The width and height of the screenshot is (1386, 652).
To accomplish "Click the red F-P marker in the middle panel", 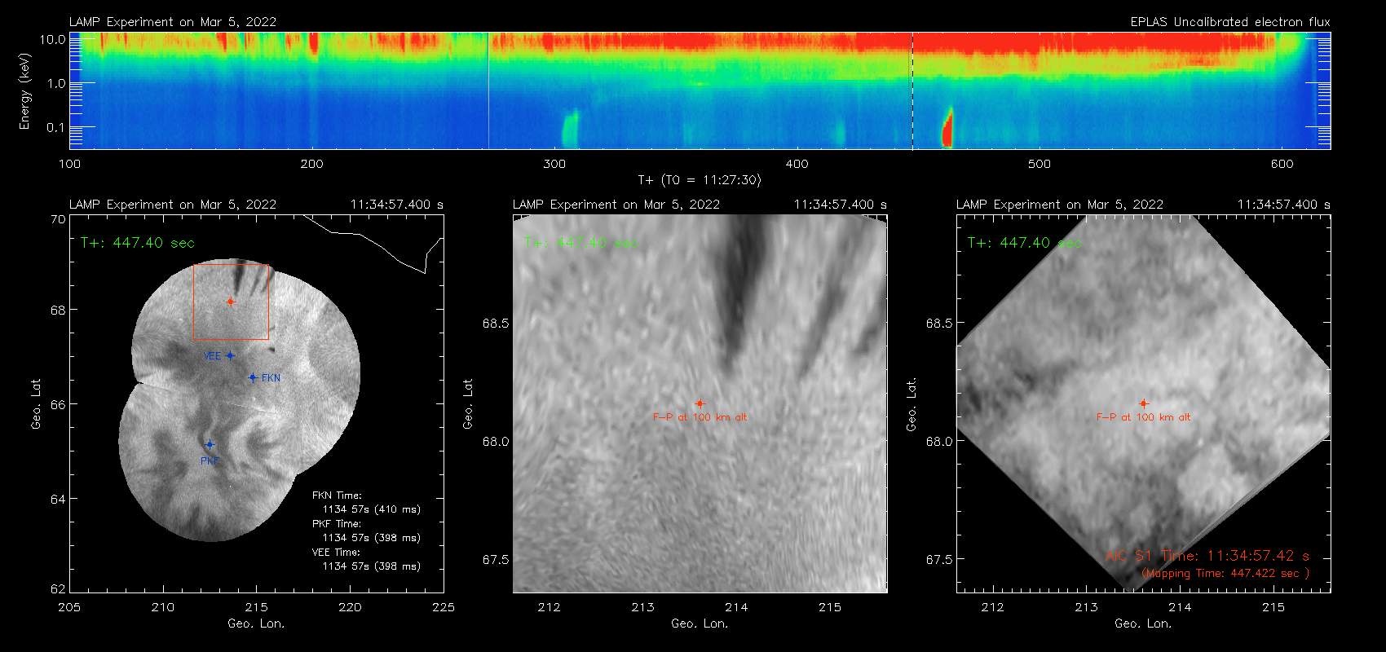I will pos(700,403).
